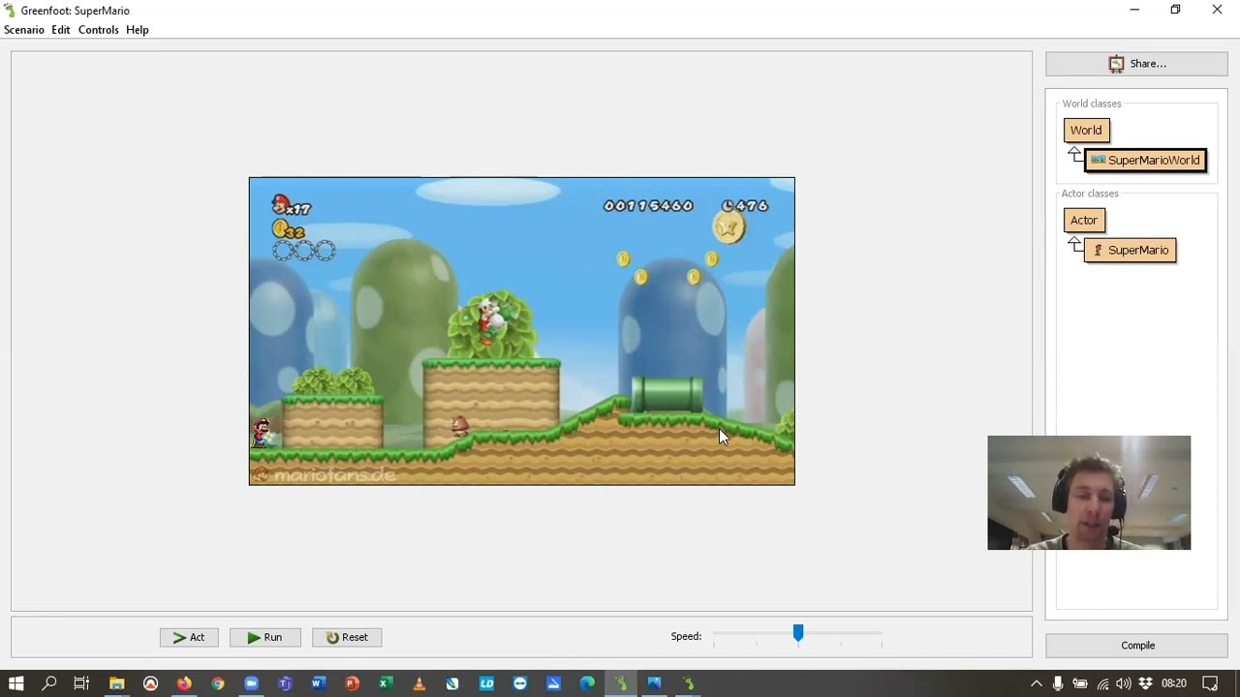Select the SuperMarioWorld class box
The image size is (1240, 697).
pyautogui.click(x=1146, y=160)
